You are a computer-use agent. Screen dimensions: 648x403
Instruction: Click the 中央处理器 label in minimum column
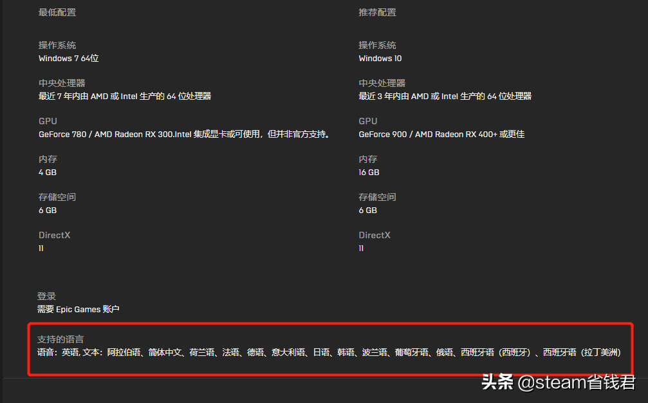[62, 83]
